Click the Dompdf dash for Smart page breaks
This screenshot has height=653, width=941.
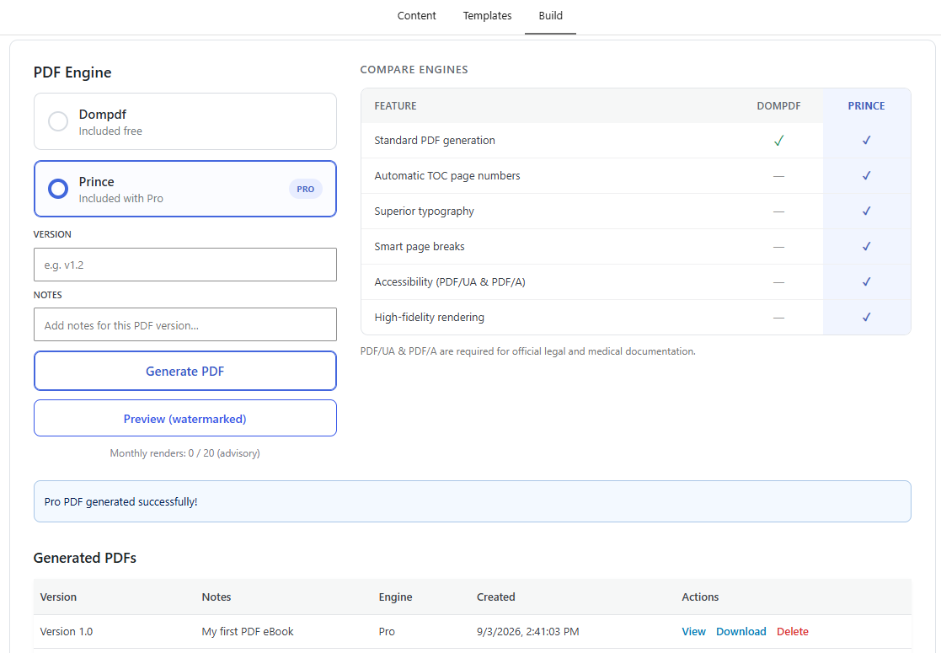778,247
